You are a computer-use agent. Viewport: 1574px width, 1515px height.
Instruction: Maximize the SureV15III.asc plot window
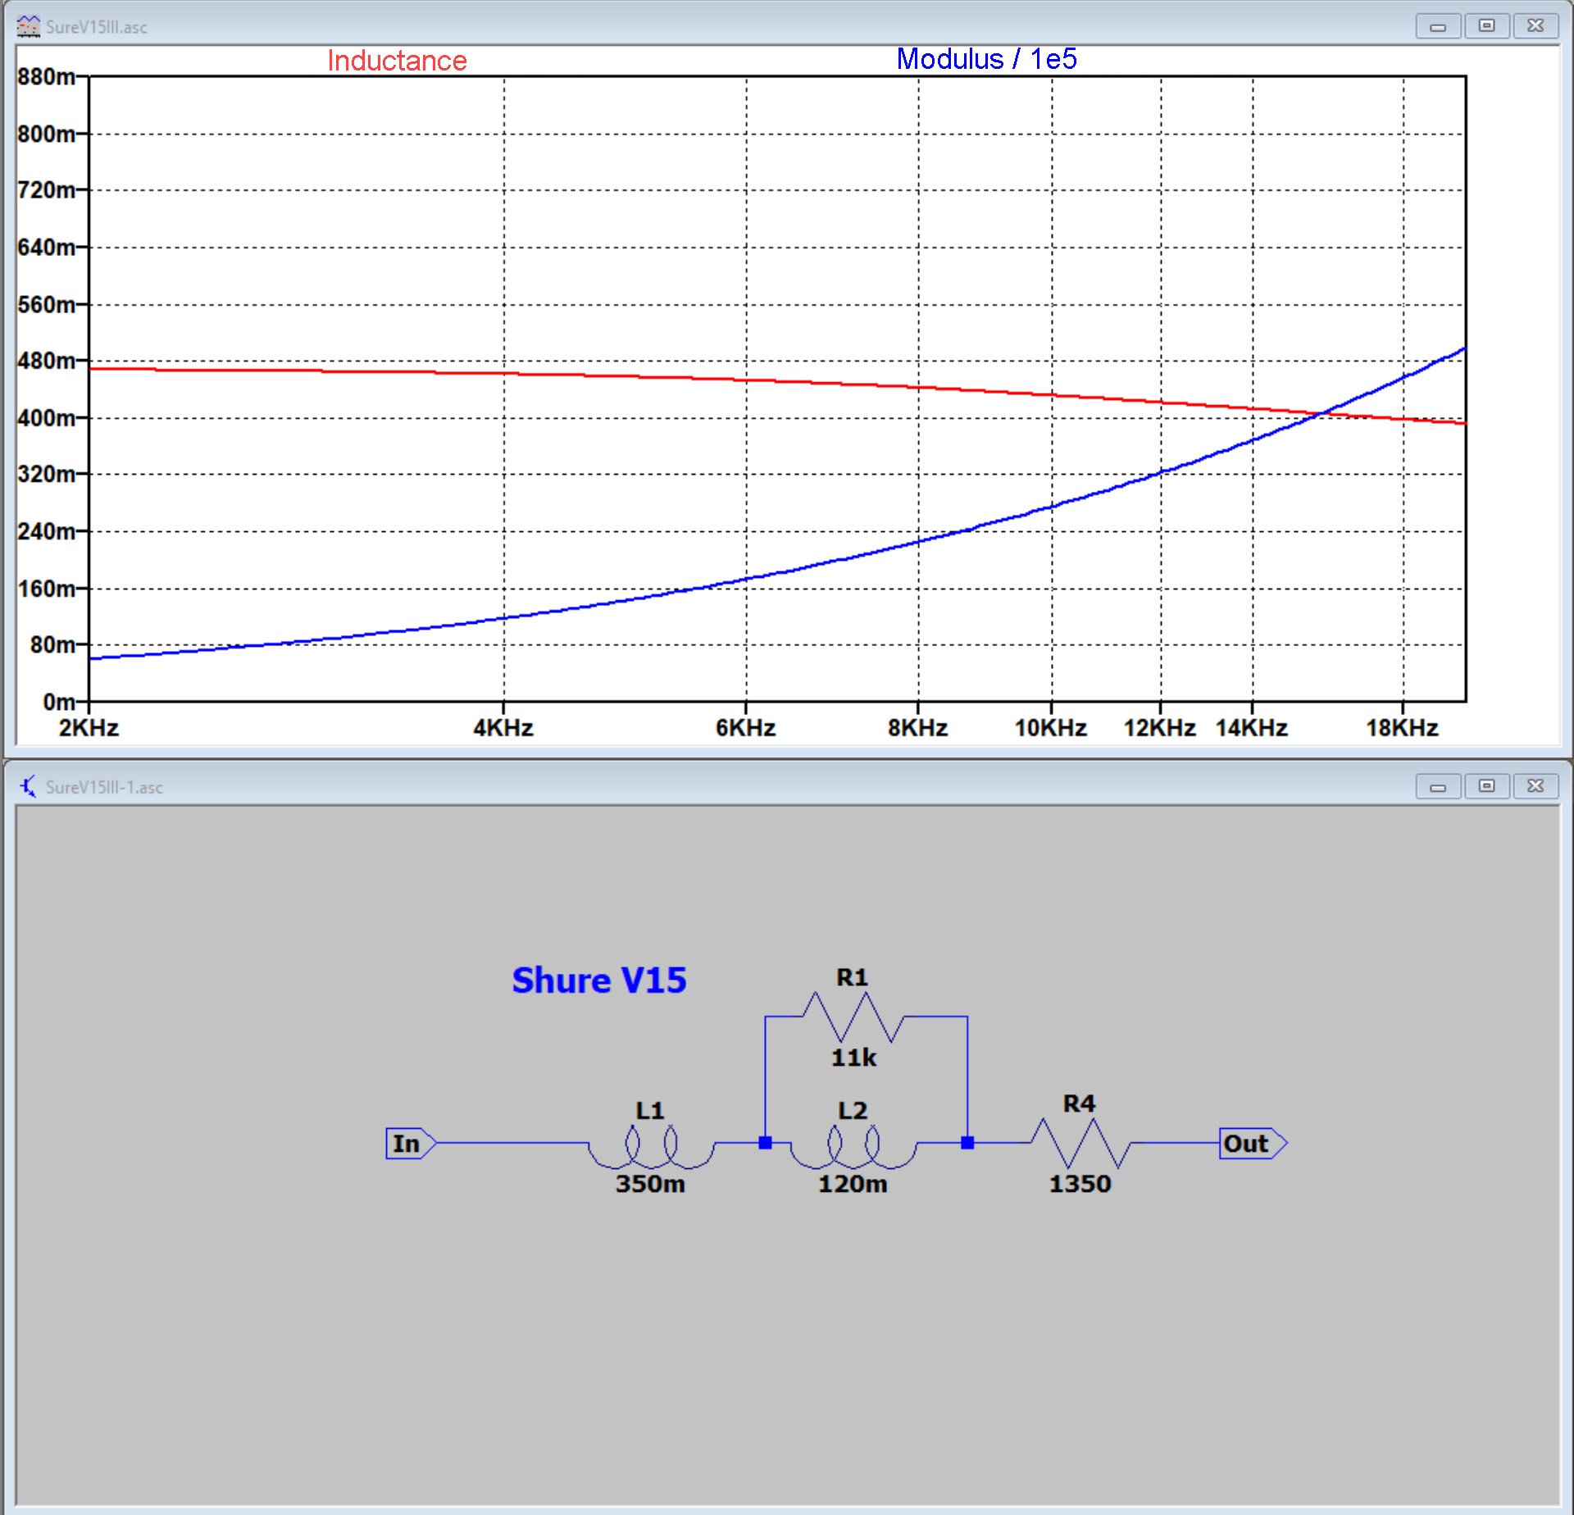tap(1486, 26)
